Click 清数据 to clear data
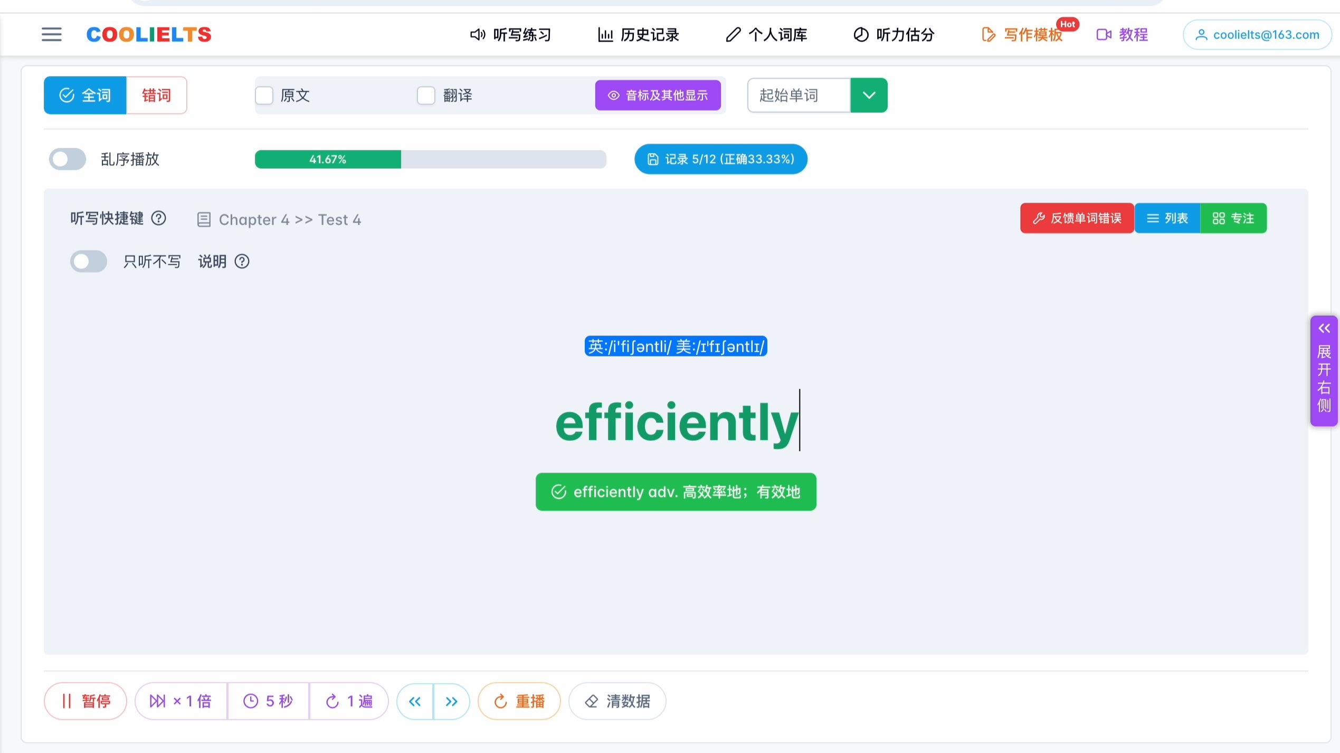Viewport: 1340px width, 753px height. coord(617,701)
